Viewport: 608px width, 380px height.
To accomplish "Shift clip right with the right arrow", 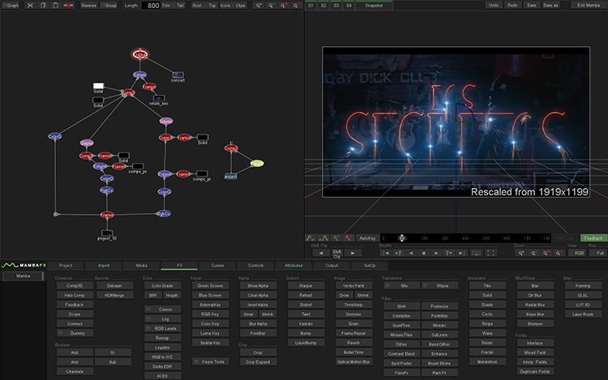I will [x=353, y=253].
